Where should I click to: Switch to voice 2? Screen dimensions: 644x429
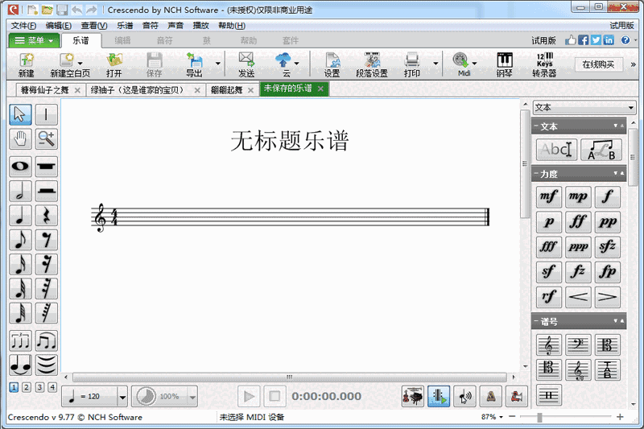tap(27, 387)
